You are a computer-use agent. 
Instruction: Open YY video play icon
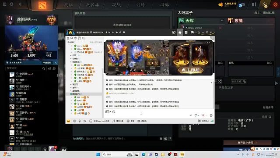(174, 32)
